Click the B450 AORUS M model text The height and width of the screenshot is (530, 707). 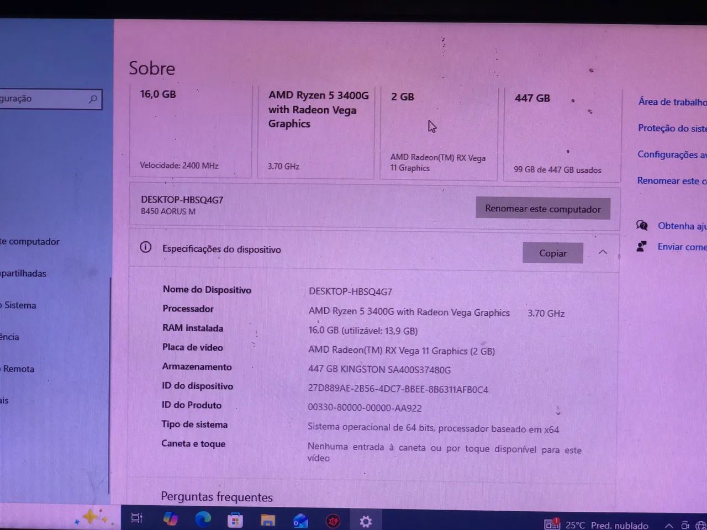tap(168, 211)
